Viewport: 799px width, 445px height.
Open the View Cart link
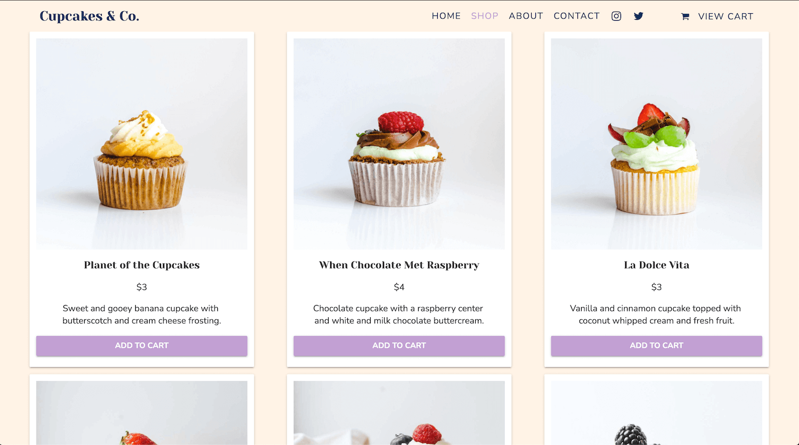(725, 17)
